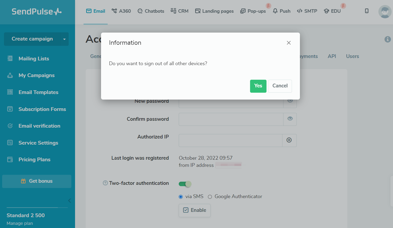The width and height of the screenshot is (393, 228).
Task: Click the Email Templates sidebar icon
Action: [x=10, y=92]
